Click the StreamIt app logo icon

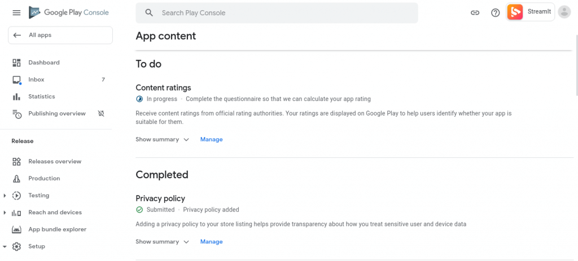click(x=515, y=12)
